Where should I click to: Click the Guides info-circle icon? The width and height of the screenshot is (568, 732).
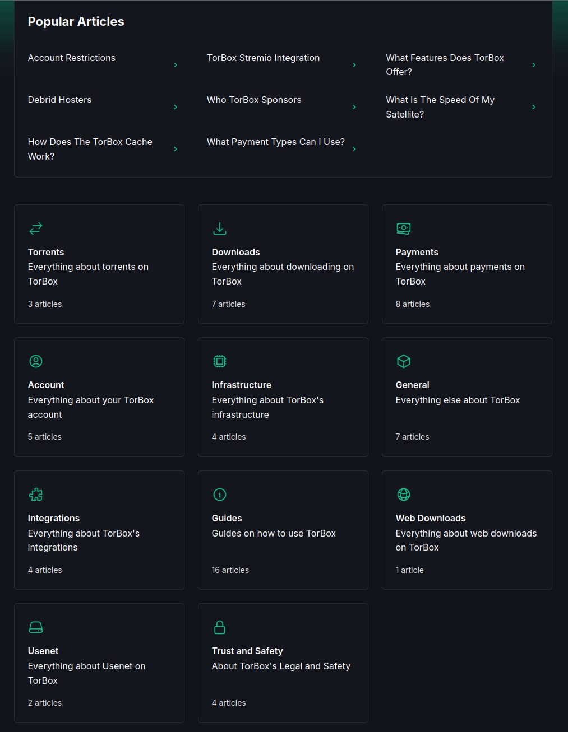pyautogui.click(x=220, y=495)
